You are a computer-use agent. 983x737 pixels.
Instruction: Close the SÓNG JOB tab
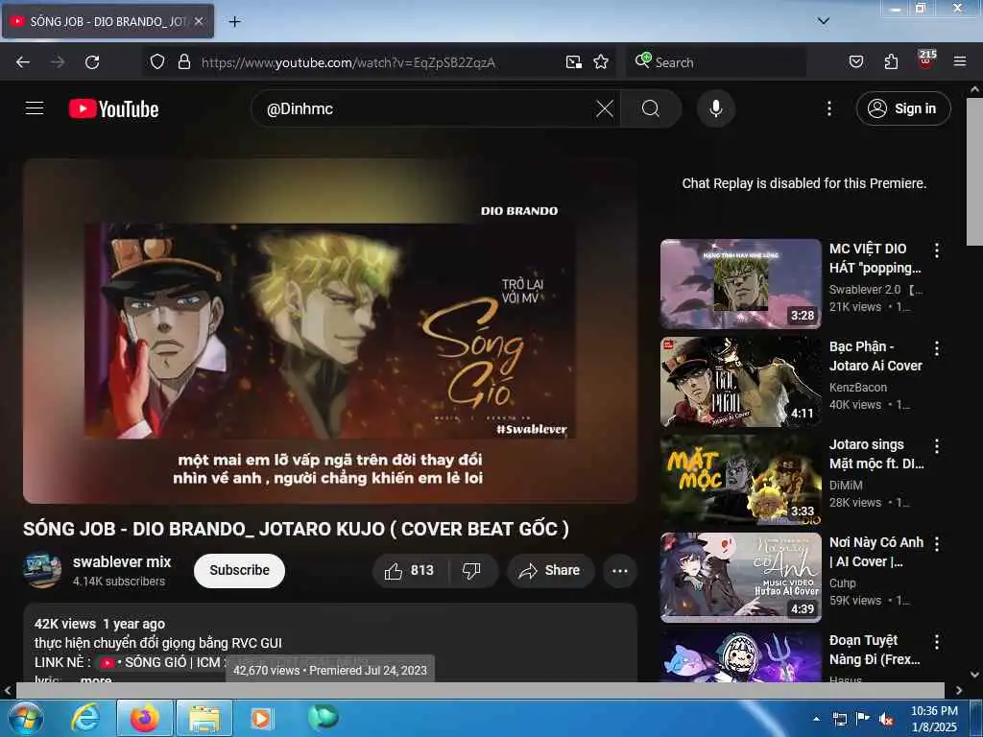click(x=199, y=21)
